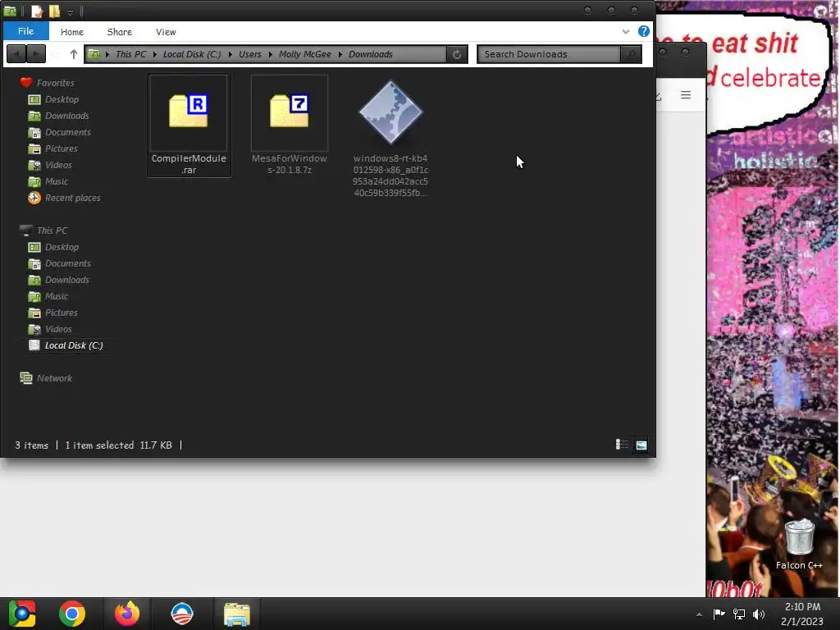Refresh the Downloads folder view
Image resolution: width=840 pixels, height=630 pixels.
[x=457, y=54]
